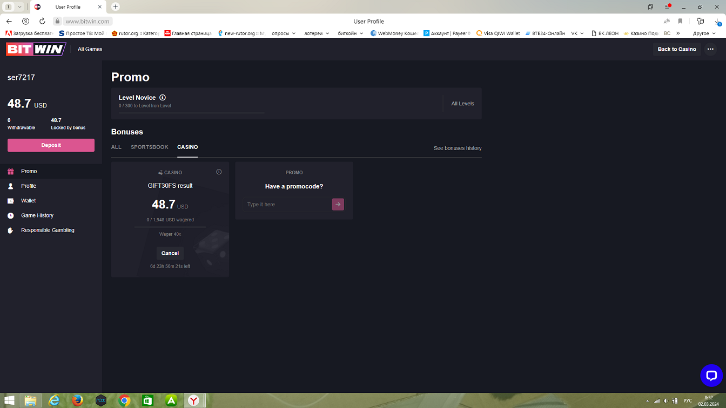Click the Profile person icon
Screen dimensions: 726x408
point(10,186)
